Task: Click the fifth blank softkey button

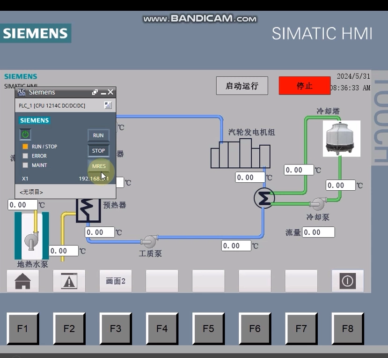Action: click(x=208, y=281)
